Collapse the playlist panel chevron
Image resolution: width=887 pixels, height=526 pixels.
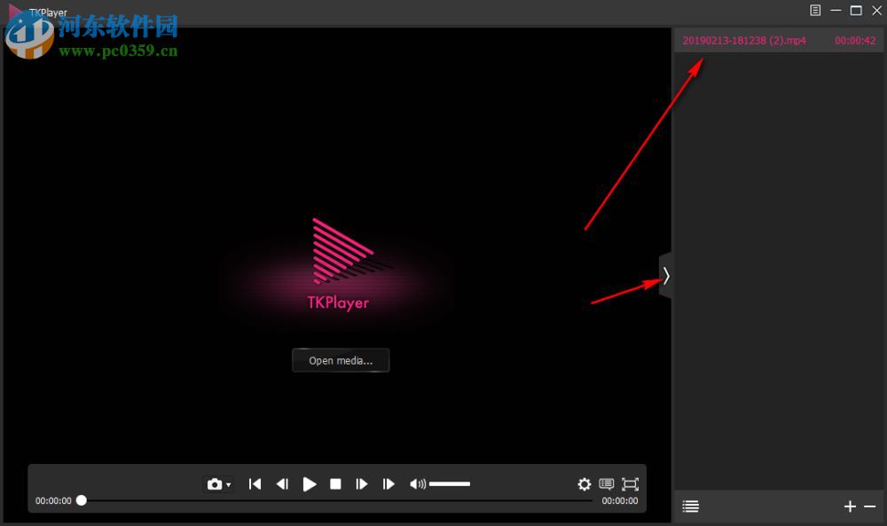coord(666,277)
